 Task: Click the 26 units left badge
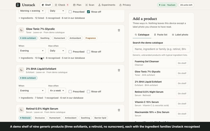(x=186, y=5)
